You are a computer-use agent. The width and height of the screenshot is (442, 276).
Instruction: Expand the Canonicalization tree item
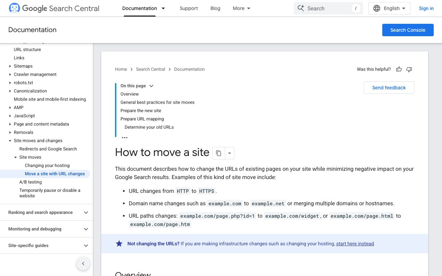10,91
